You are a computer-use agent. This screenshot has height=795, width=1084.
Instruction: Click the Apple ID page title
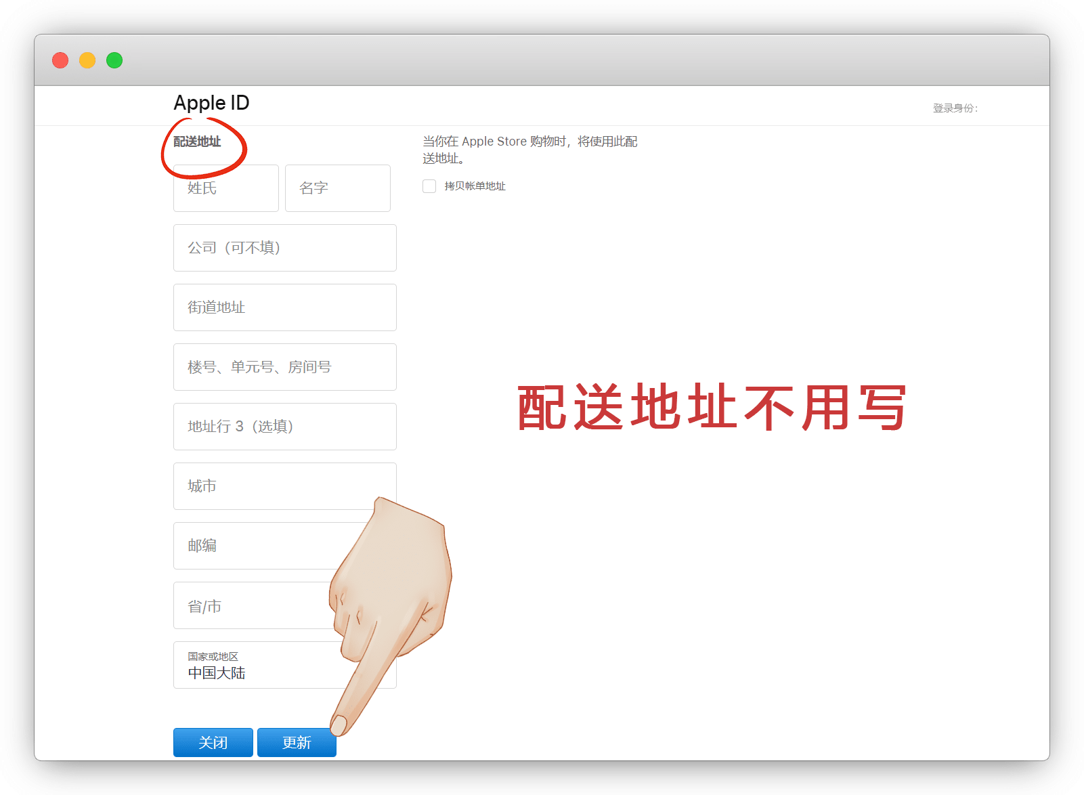(211, 103)
